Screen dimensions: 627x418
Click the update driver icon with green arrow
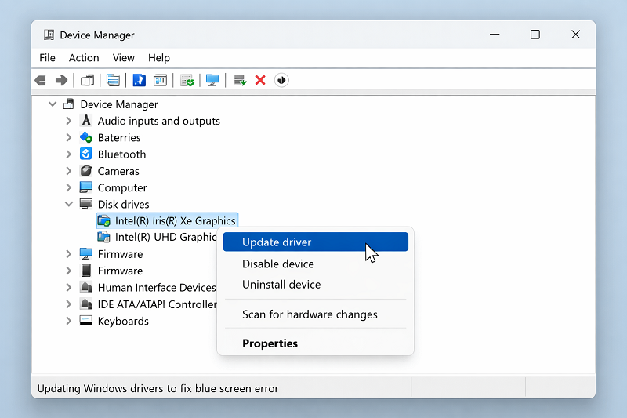[240, 81]
